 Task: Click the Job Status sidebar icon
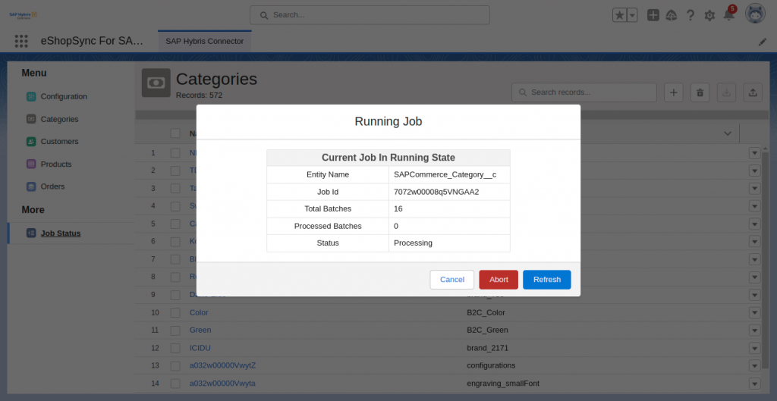tap(30, 233)
